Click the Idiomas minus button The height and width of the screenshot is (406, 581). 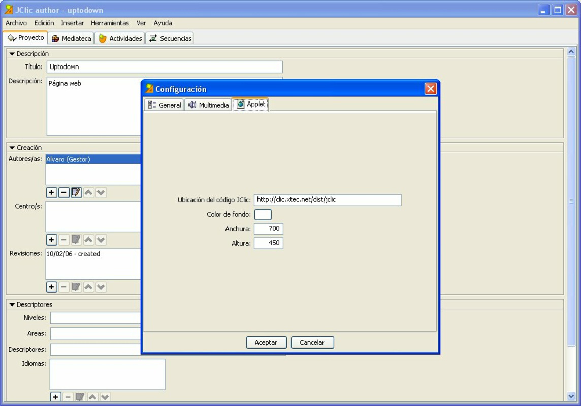click(68, 397)
